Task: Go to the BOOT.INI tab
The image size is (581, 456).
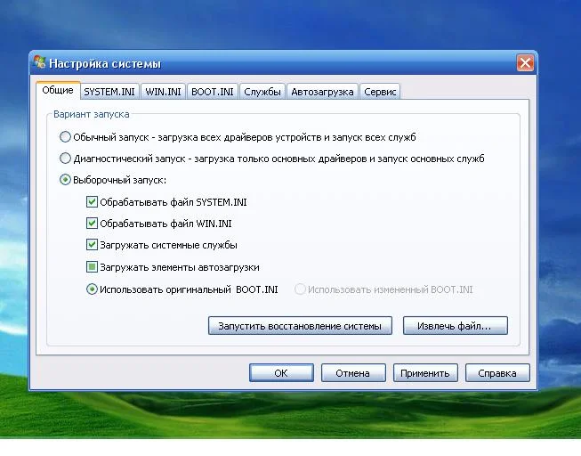Action: (213, 92)
